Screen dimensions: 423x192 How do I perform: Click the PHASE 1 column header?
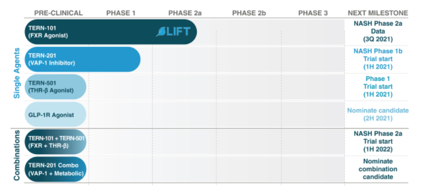(121, 13)
